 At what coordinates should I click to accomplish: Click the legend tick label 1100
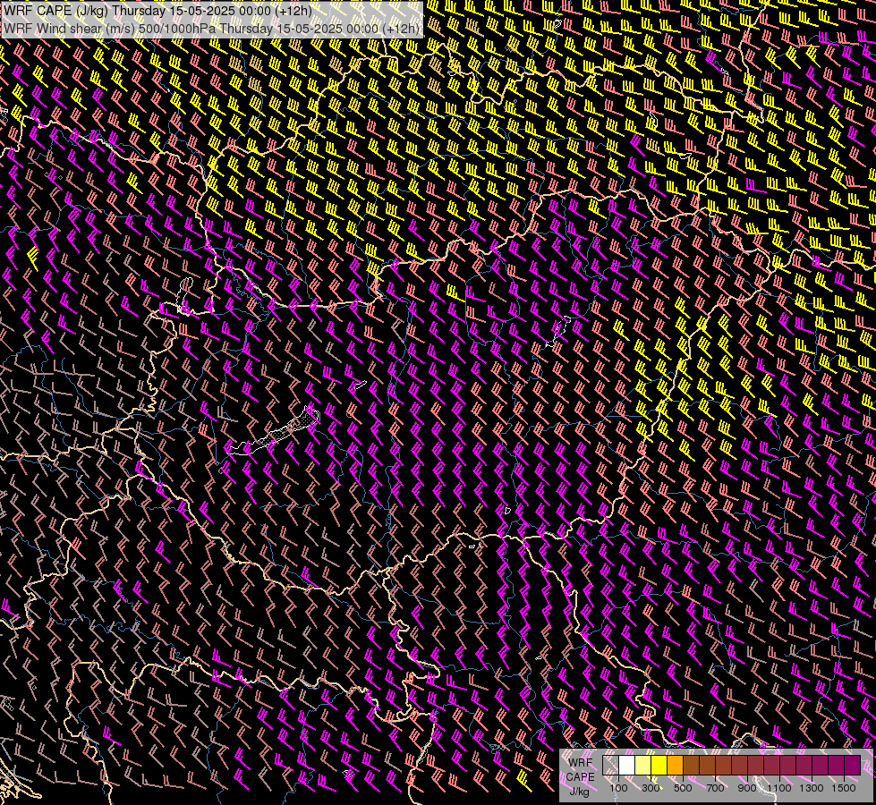[x=779, y=788]
